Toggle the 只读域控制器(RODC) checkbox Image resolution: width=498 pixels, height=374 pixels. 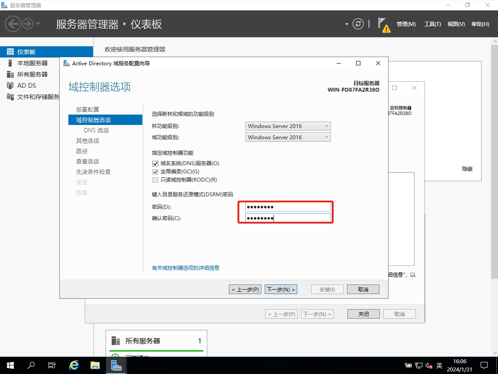(x=155, y=180)
